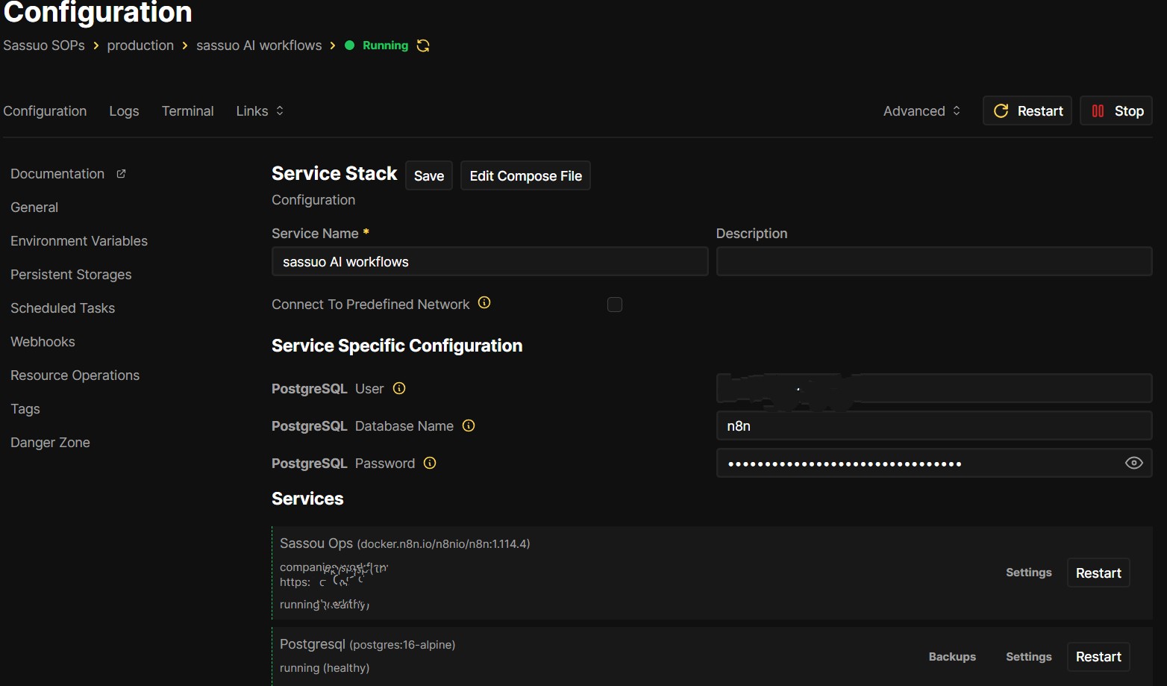
Task: Open Environment Variables in the sidebar
Action: click(79, 241)
